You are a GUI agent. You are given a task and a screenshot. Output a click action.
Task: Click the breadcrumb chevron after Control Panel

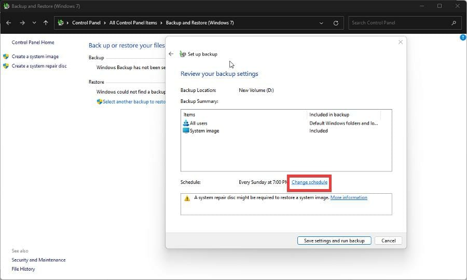(105, 23)
